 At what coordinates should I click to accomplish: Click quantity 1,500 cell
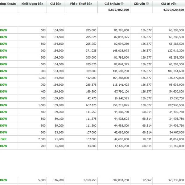pyautogui.click(x=42, y=105)
